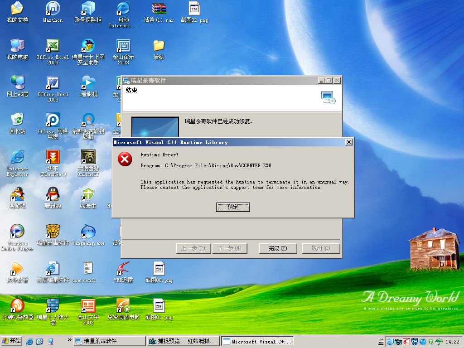Image resolution: width=464 pixels, height=348 pixels.
Task: Select the QQ游戏 desktop icon
Action: 18,198
